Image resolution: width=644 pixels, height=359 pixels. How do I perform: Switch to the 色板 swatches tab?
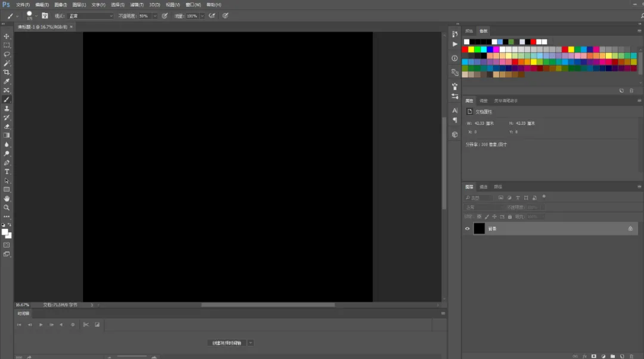click(x=484, y=31)
